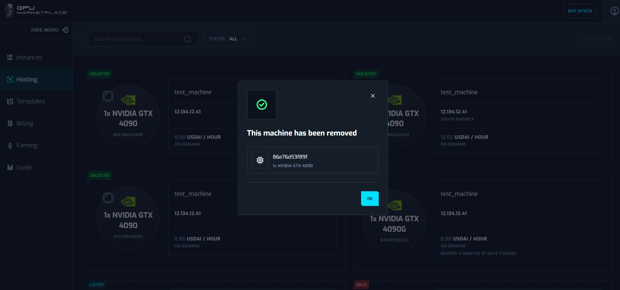Screen dimensions: 620x290
Task: Open Instances from the sidebar
Action: tap(29, 57)
